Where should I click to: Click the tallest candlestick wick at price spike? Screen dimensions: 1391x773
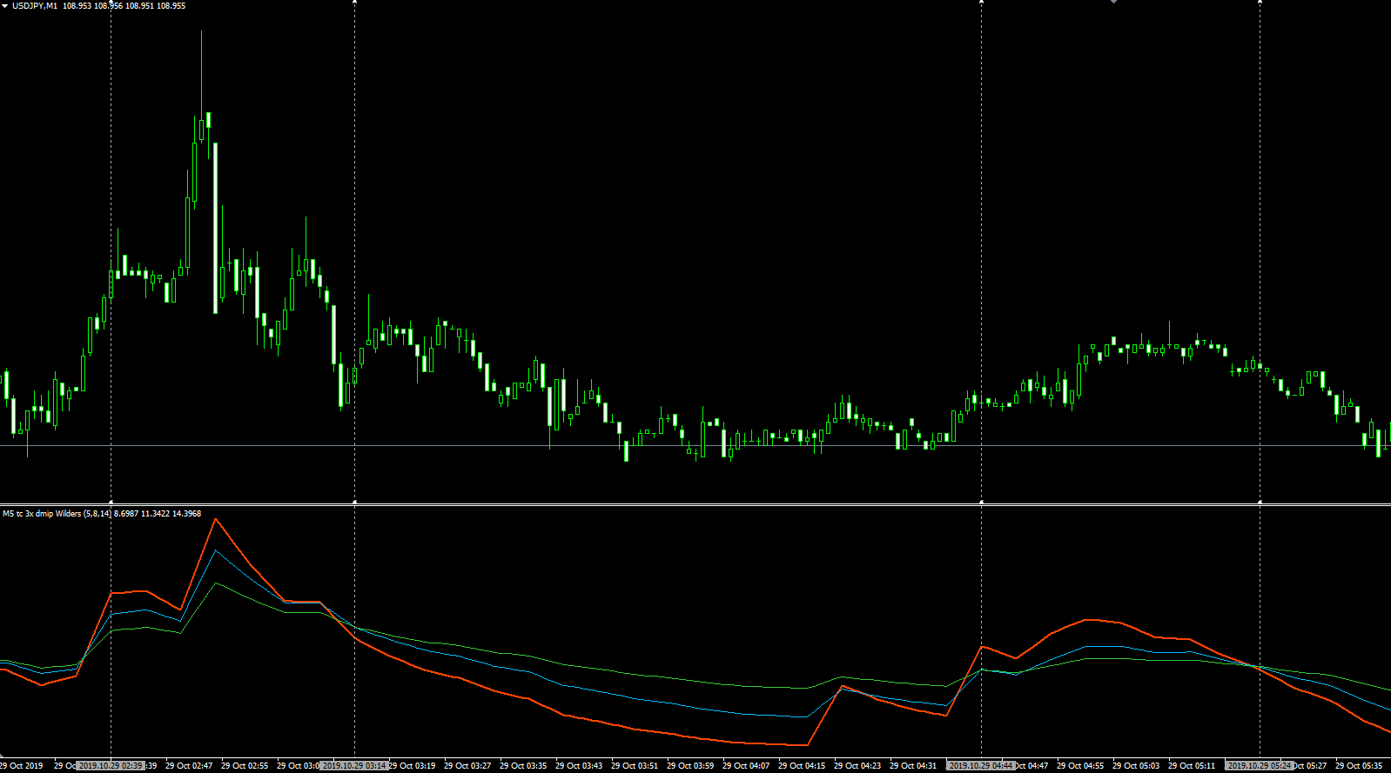(x=202, y=74)
